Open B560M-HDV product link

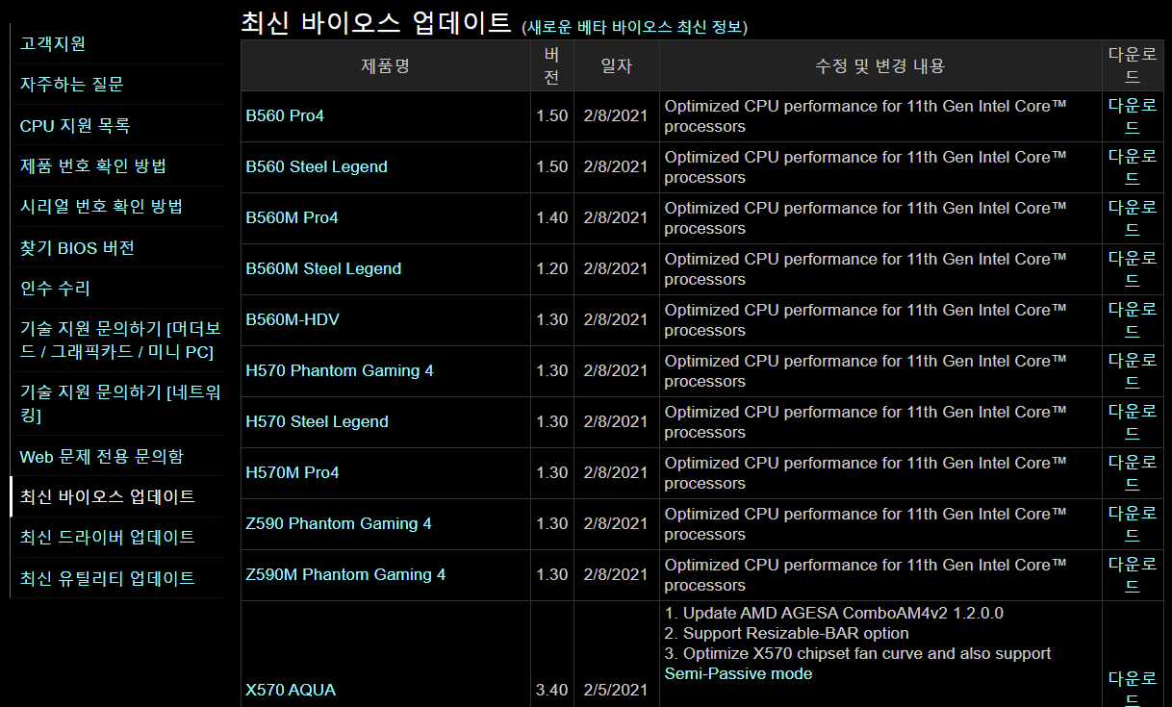(293, 319)
